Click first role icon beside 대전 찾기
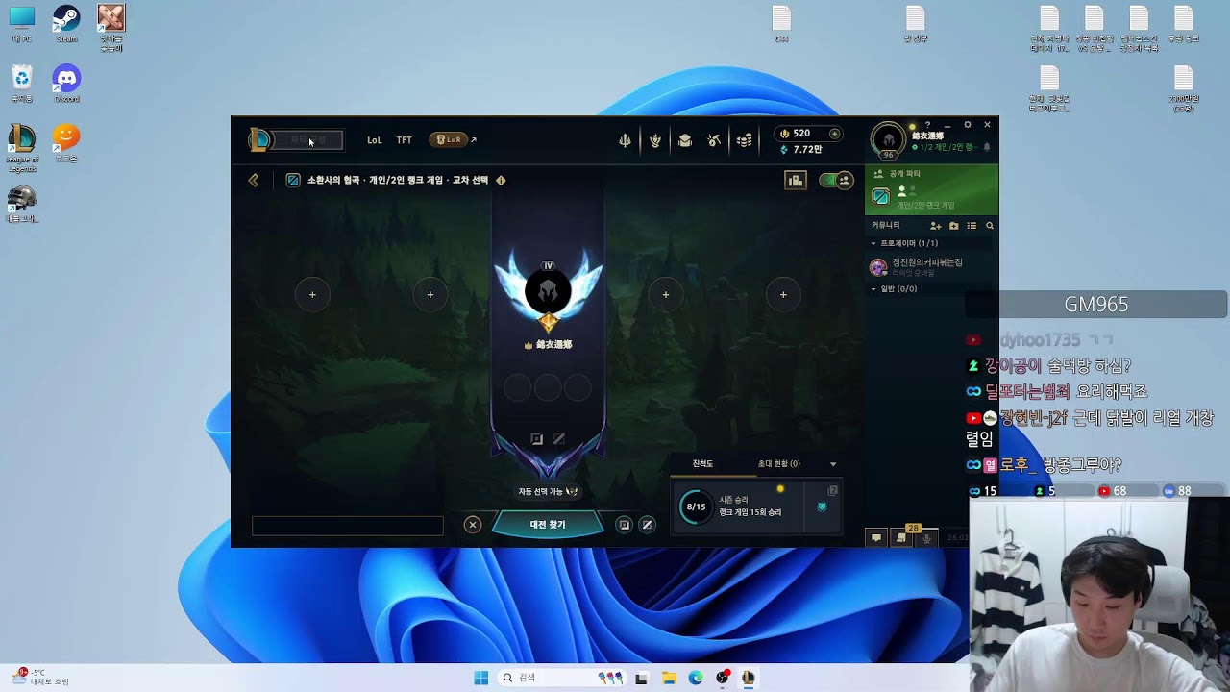The width and height of the screenshot is (1230, 692). tap(624, 525)
